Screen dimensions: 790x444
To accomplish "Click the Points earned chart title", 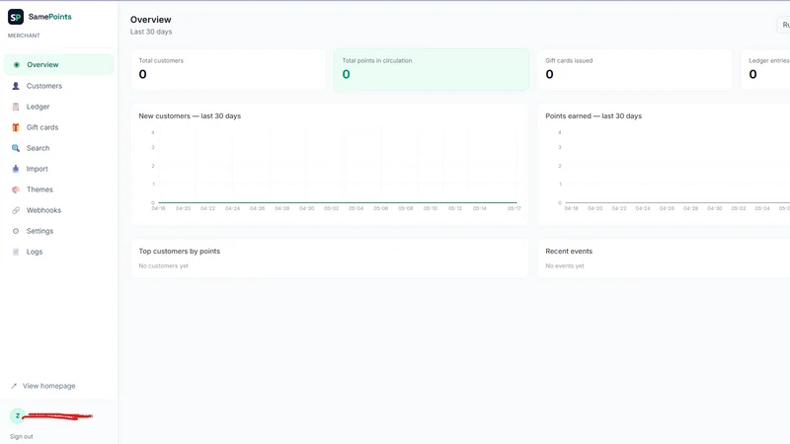I will click(x=593, y=115).
